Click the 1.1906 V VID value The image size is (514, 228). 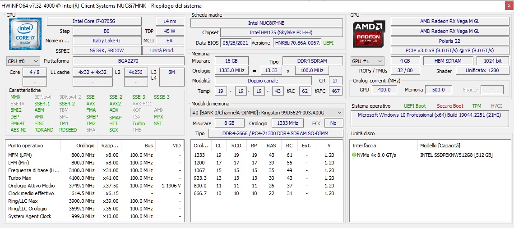coord(171,186)
